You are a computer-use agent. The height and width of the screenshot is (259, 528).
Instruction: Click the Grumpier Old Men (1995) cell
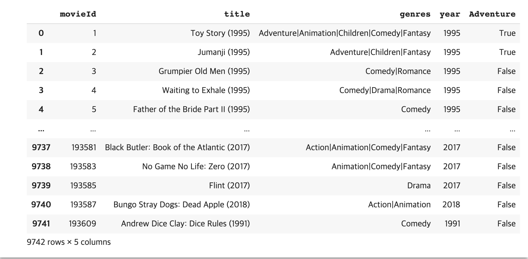[204, 71]
